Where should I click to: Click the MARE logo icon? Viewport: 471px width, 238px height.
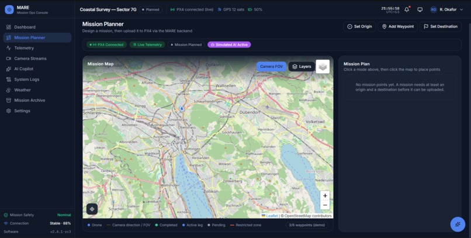pyautogui.click(x=9, y=9)
